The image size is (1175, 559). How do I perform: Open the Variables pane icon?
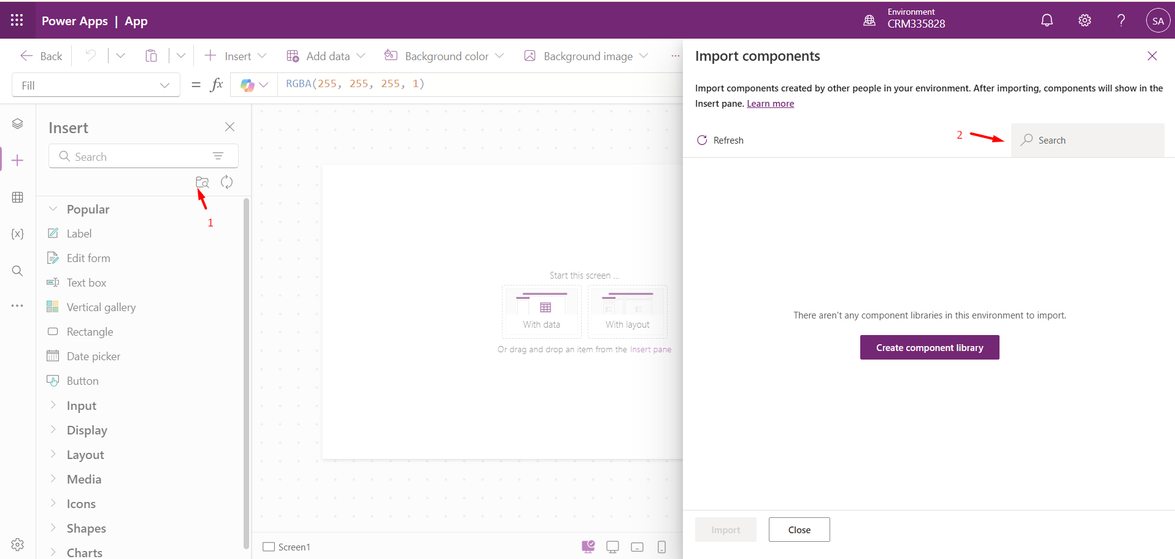pyautogui.click(x=18, y=234)
